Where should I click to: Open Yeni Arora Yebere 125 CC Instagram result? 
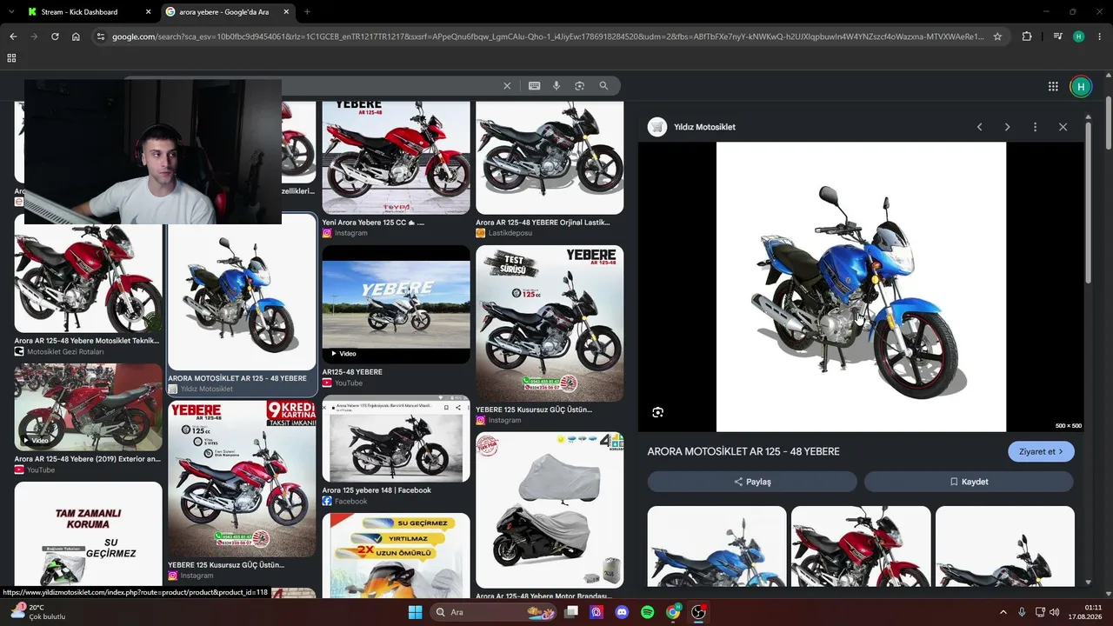point(396,170)
